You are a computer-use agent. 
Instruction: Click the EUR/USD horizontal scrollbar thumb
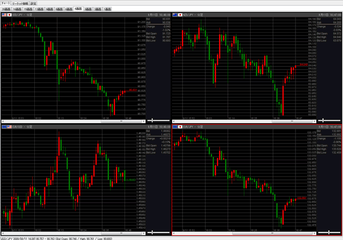coord(121,233)
